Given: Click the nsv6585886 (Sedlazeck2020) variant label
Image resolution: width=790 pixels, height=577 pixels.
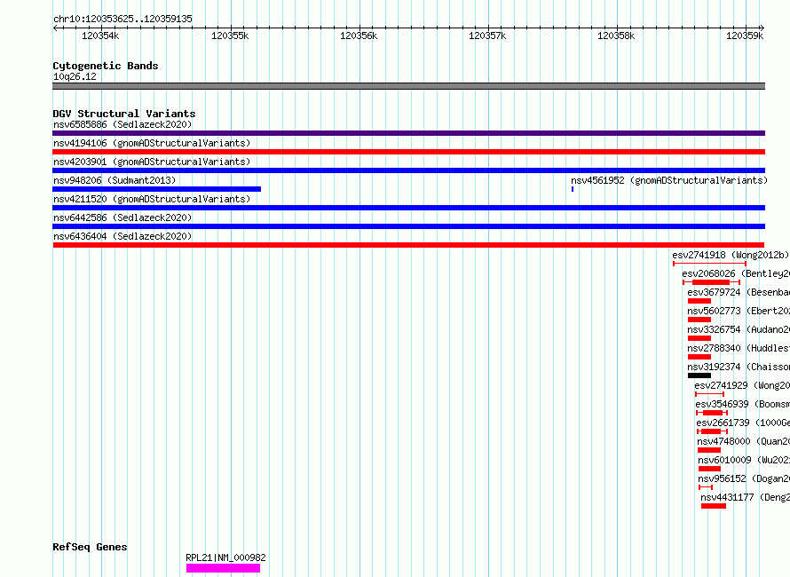Looking at the screenshot, I should click(x=122, y=124).
